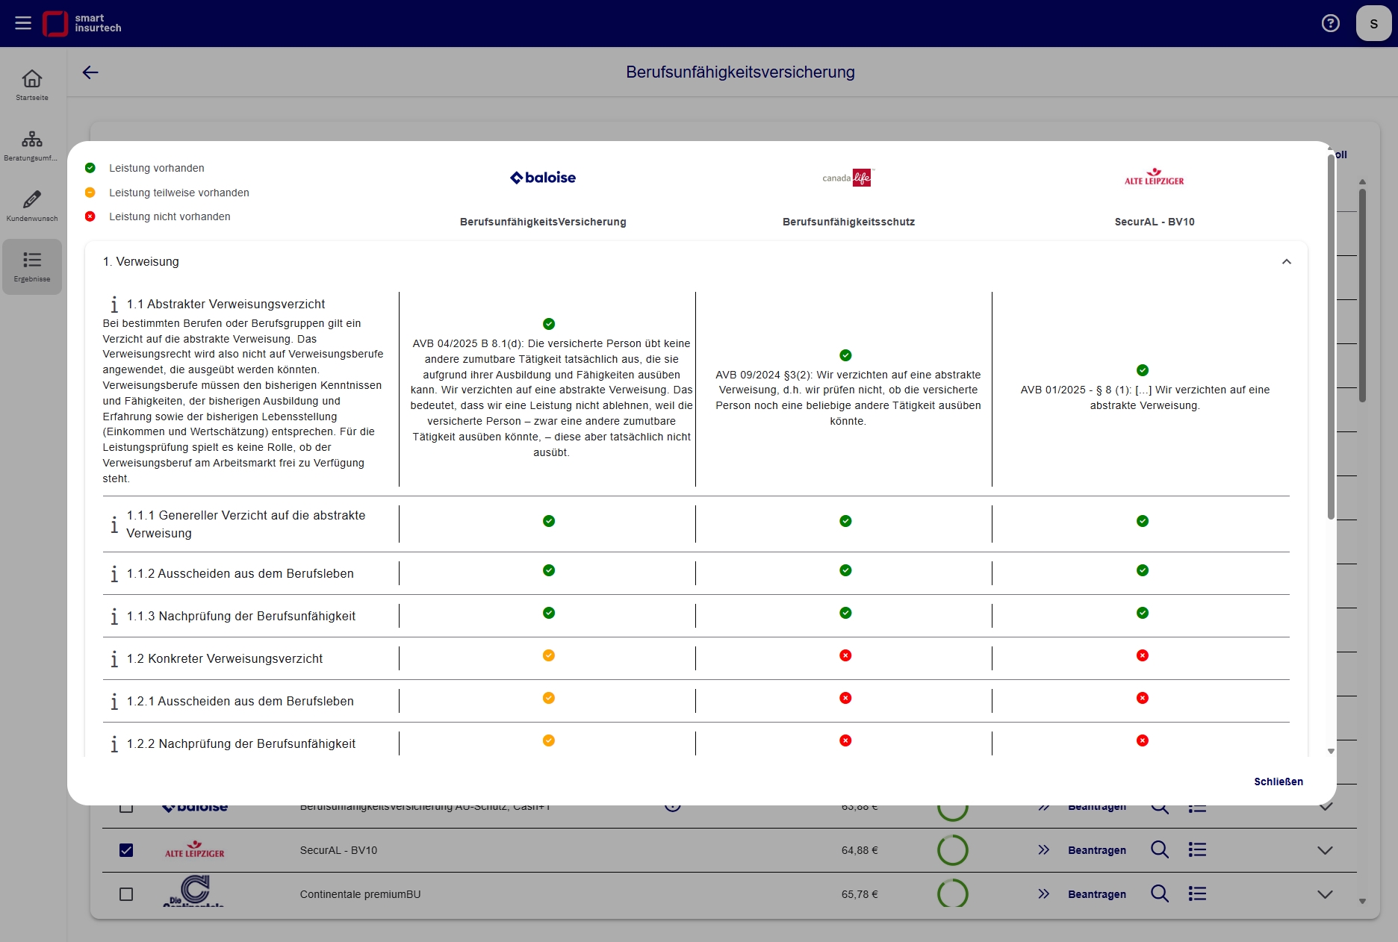Open the list icon in the SecurAL - BV10 row

click(x=1197, y=850)
